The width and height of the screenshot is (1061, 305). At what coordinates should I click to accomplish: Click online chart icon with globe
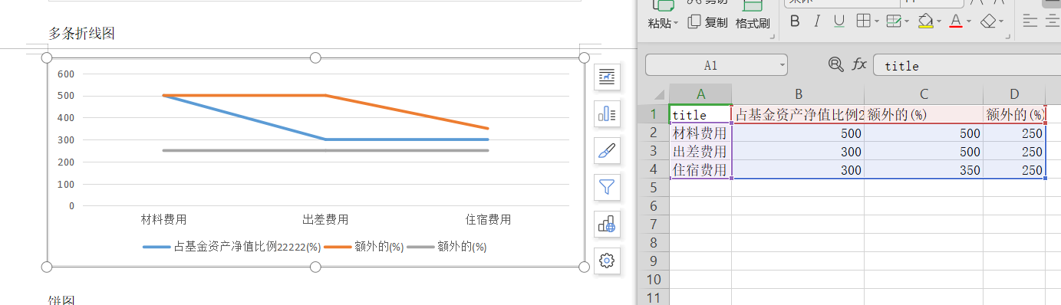point(607,224)
